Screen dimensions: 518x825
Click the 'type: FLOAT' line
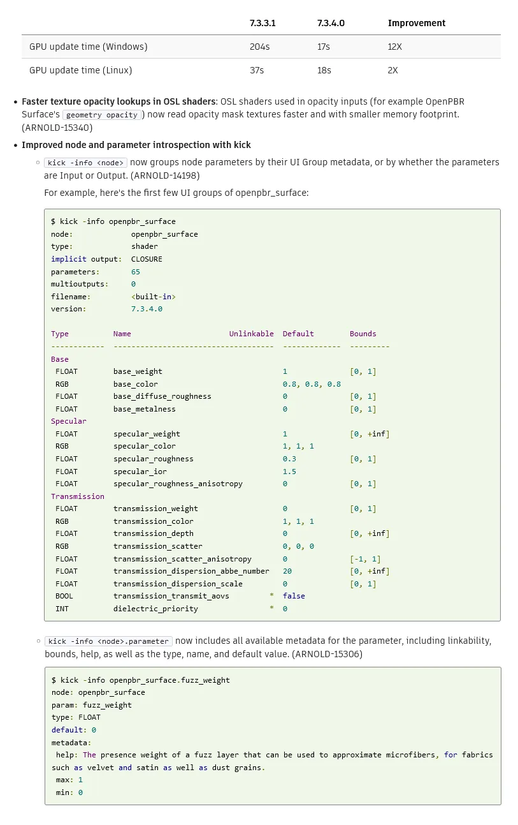coord(76,717)
